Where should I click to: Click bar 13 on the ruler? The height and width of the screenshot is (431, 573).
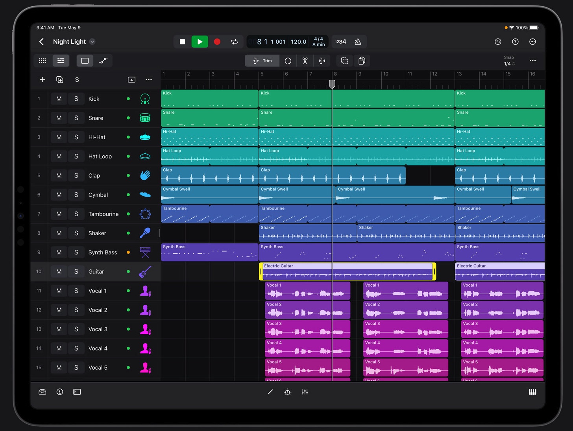tap(459, 74)
